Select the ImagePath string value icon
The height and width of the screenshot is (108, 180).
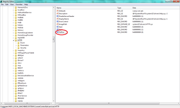(57, 24)
